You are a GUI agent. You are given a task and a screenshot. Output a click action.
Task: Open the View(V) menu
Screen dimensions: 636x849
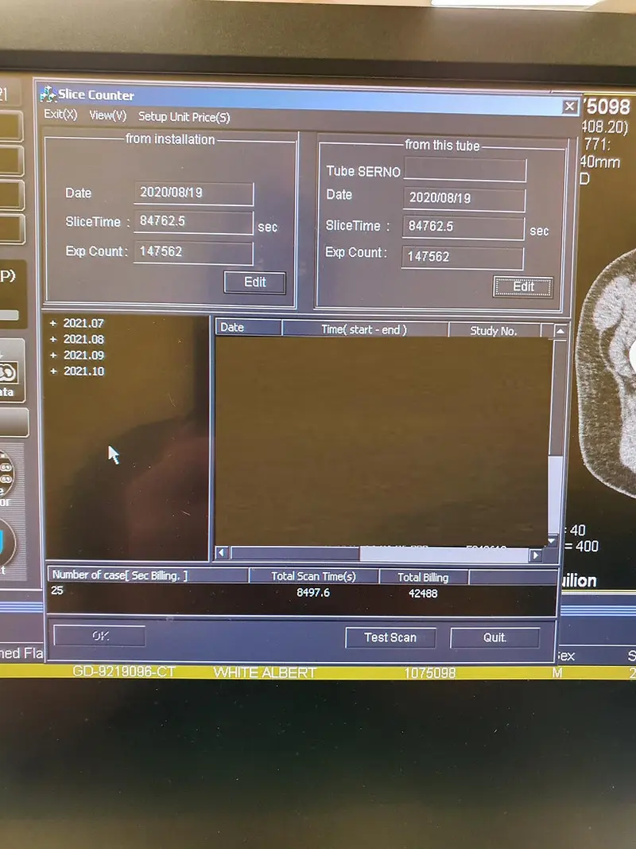107,116
